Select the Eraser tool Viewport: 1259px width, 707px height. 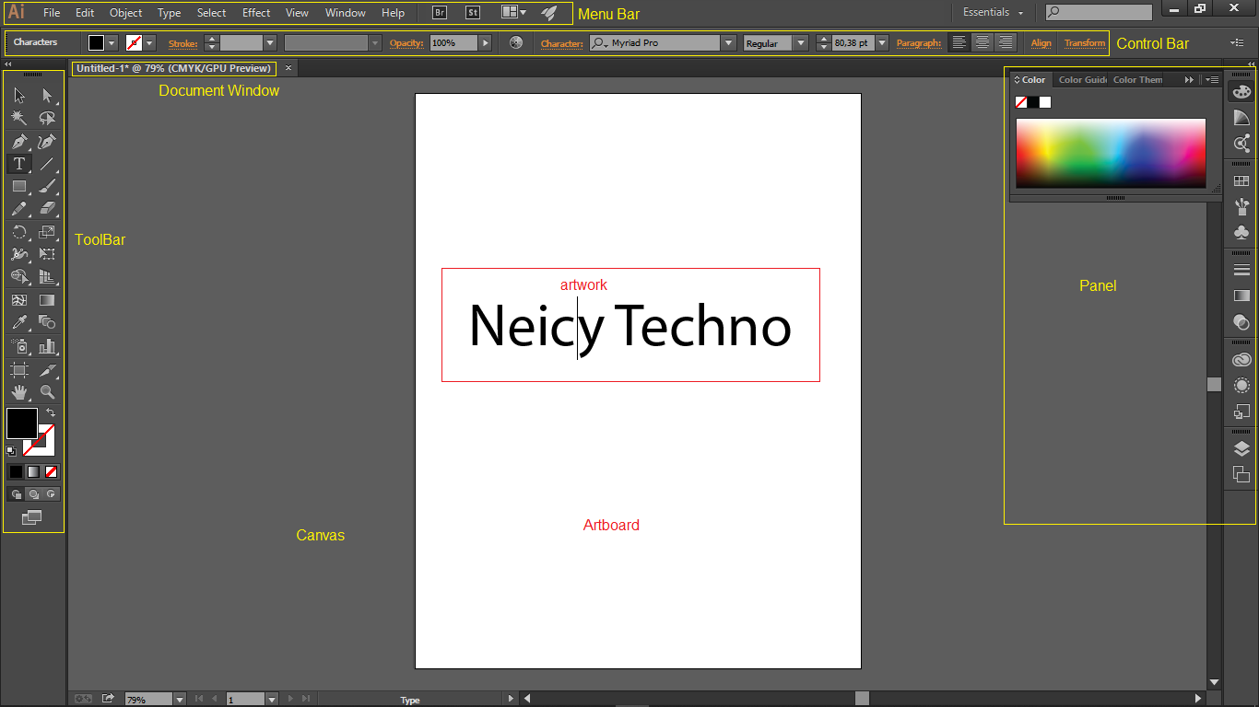(x=47, y=209)
